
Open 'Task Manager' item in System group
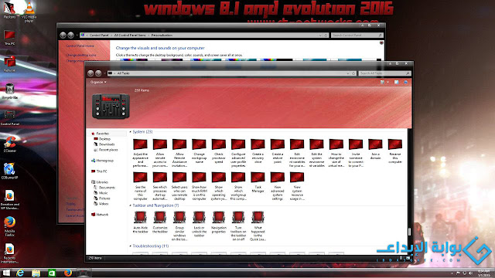pos(258,182)
